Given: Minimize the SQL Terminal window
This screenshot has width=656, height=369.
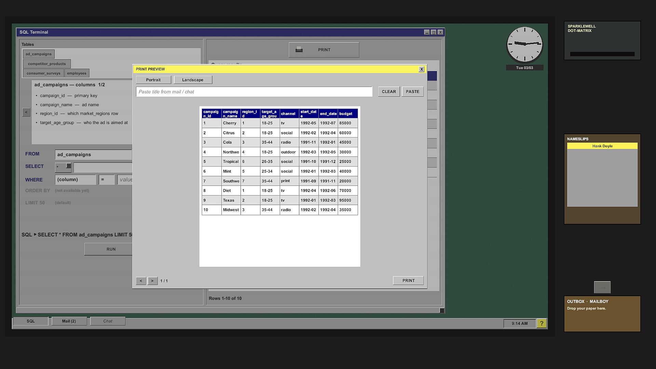Looking at the screenshot, I should click(x=426, y=32).
